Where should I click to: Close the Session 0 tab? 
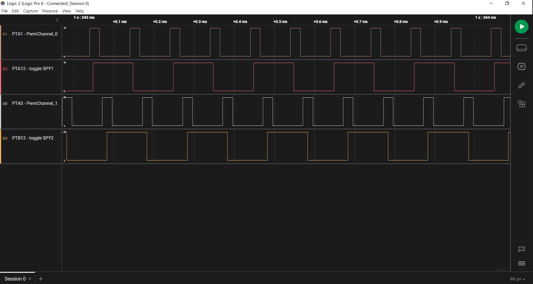click(x=30, y=279)
